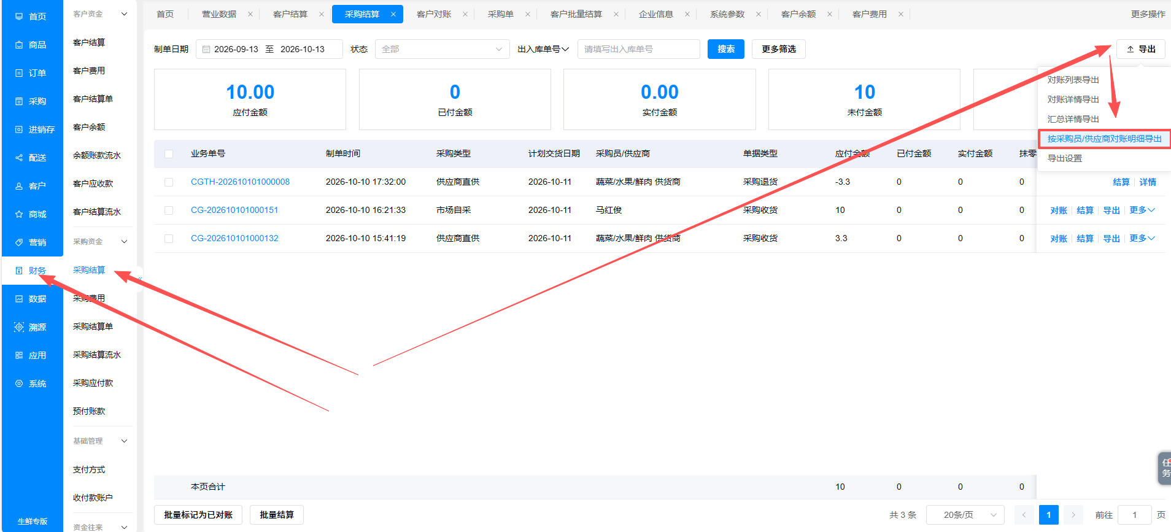Click 批量标记为已对账 button

(198, 515)
